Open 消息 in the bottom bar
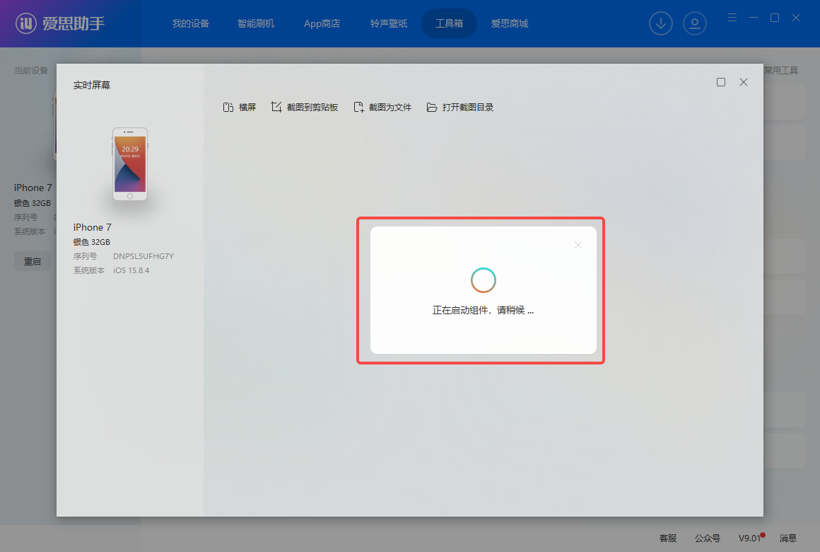The image size is (820, 552). tap(787, 538)
